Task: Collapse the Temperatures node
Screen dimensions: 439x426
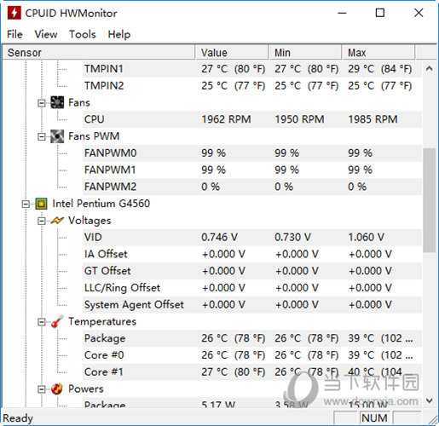Action: coord(42,322)
